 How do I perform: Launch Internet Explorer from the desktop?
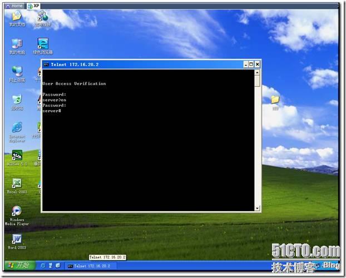coord(17,132)
